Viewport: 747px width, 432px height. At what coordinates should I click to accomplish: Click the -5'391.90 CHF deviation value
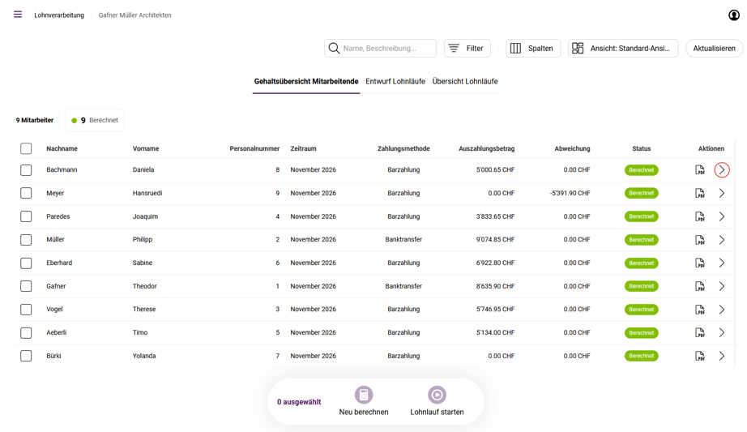coord(570,193)
